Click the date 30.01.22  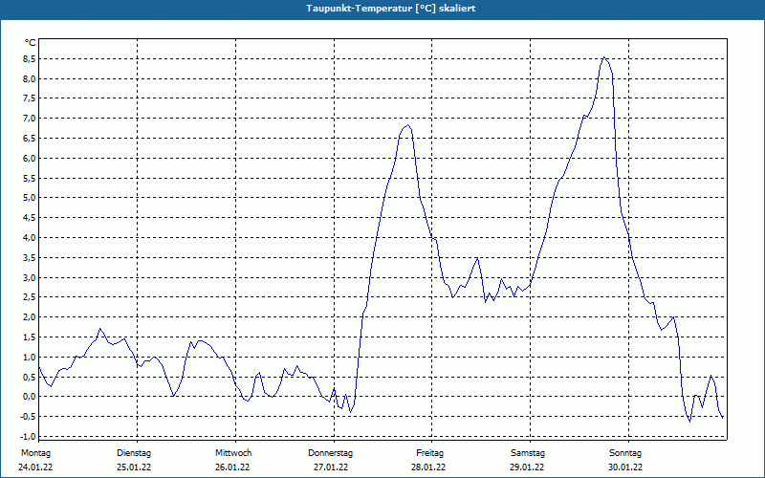coord(625,467)
